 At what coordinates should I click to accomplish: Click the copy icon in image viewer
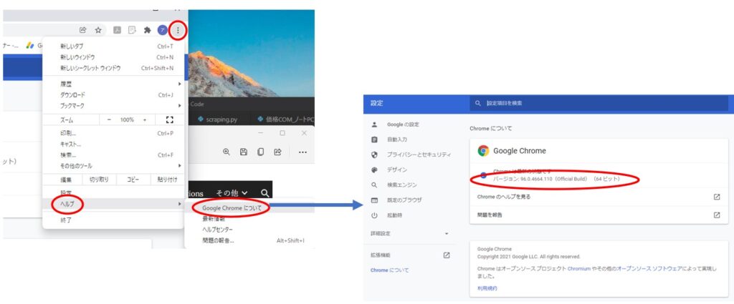point(261,152)
